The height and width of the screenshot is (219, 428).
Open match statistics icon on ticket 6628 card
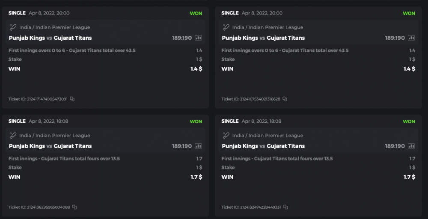(x=411, y=38)
